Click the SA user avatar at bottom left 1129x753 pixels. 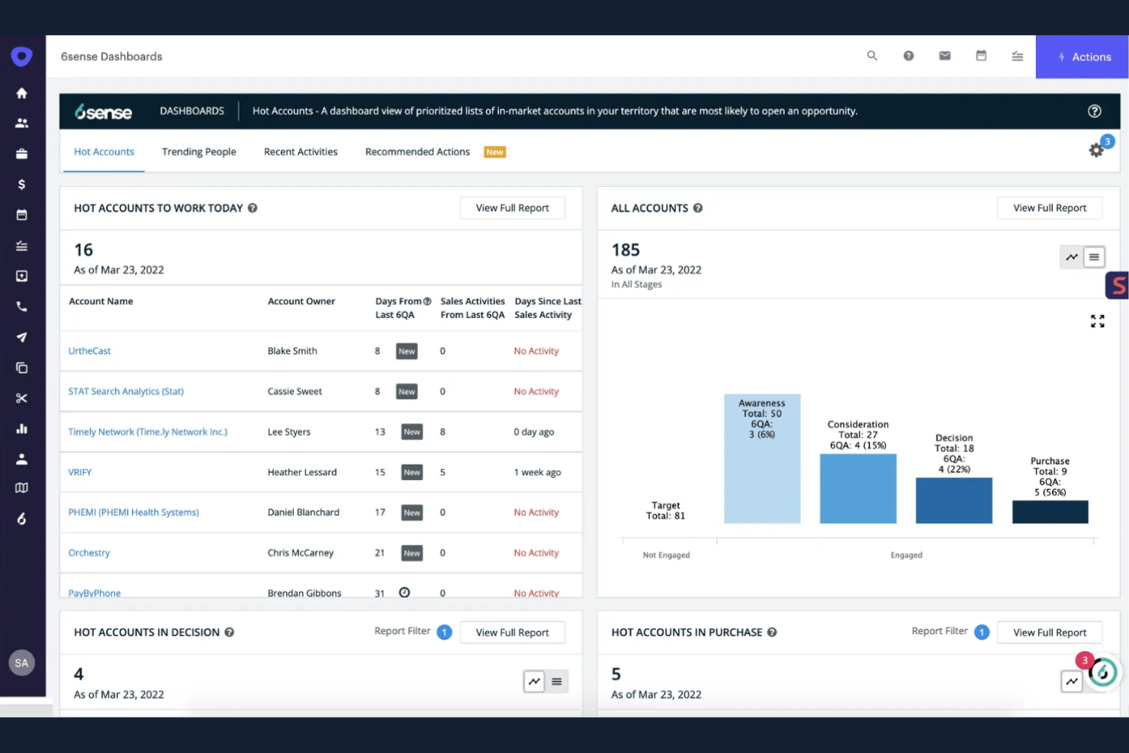[21, 663]
